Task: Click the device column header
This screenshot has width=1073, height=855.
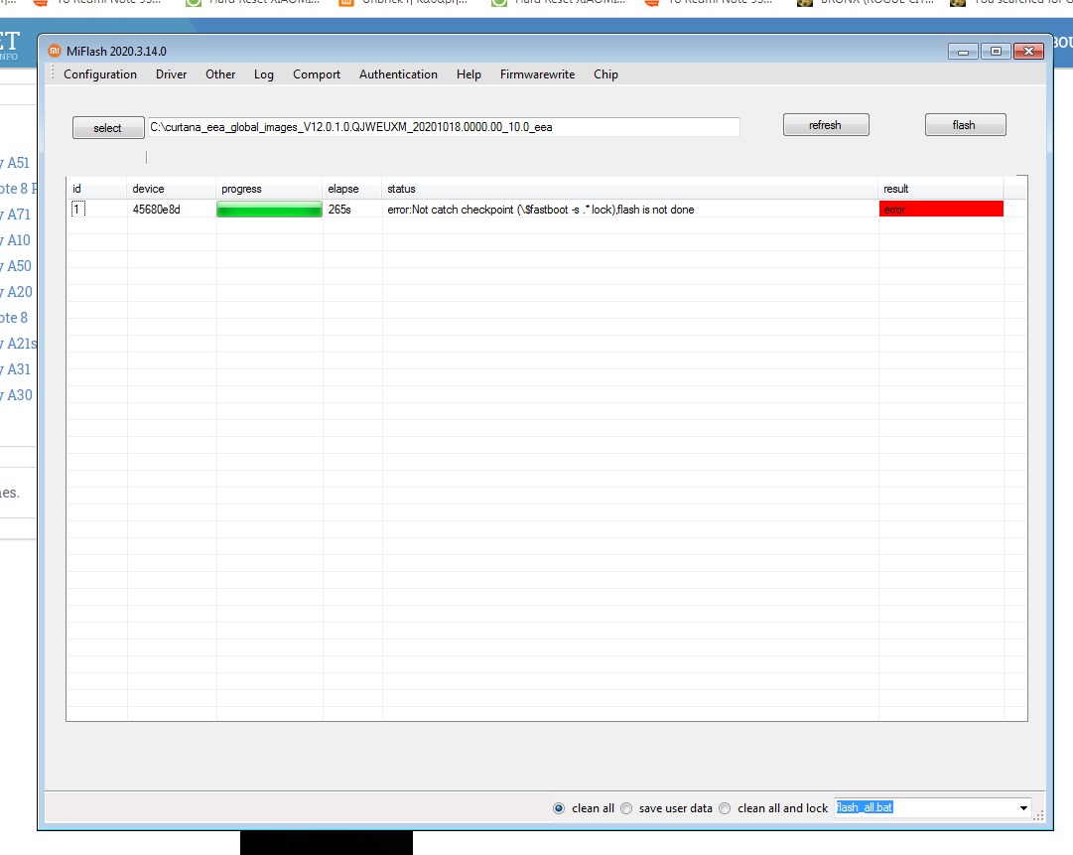Action: point(171,189)
